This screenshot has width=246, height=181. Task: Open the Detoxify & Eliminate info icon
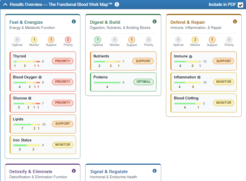(x=74, y=171)
